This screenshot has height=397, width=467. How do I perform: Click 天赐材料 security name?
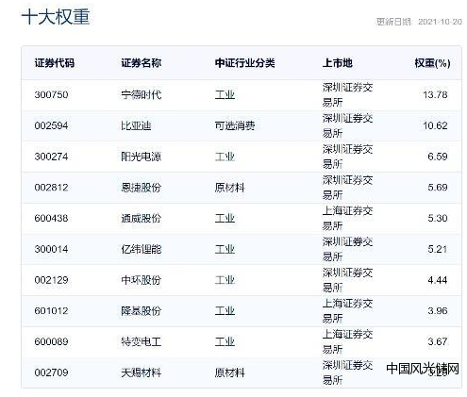pos(142,372)
